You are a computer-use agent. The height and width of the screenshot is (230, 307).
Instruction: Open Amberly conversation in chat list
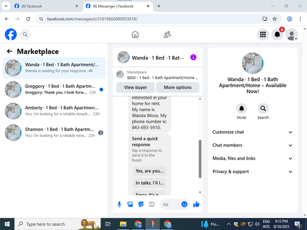tap(54, 111)
